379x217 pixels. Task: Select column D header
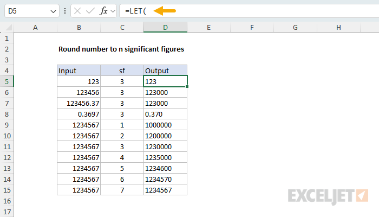click(x=165, y=27)
